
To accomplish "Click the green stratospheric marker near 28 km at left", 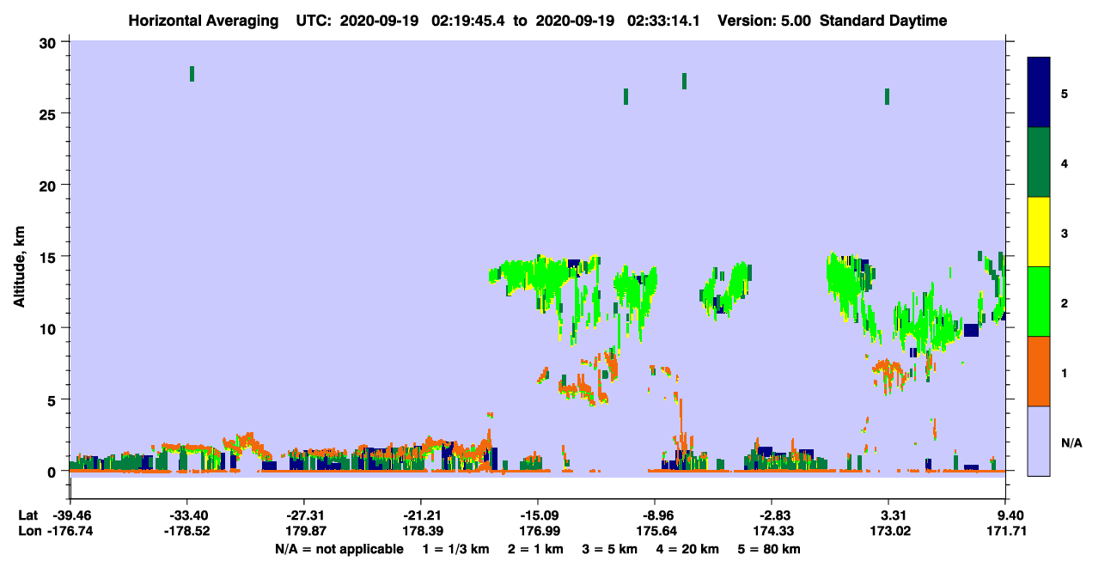I will [x=192, y=74].
